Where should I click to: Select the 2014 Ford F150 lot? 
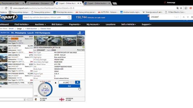pos(17,49)
